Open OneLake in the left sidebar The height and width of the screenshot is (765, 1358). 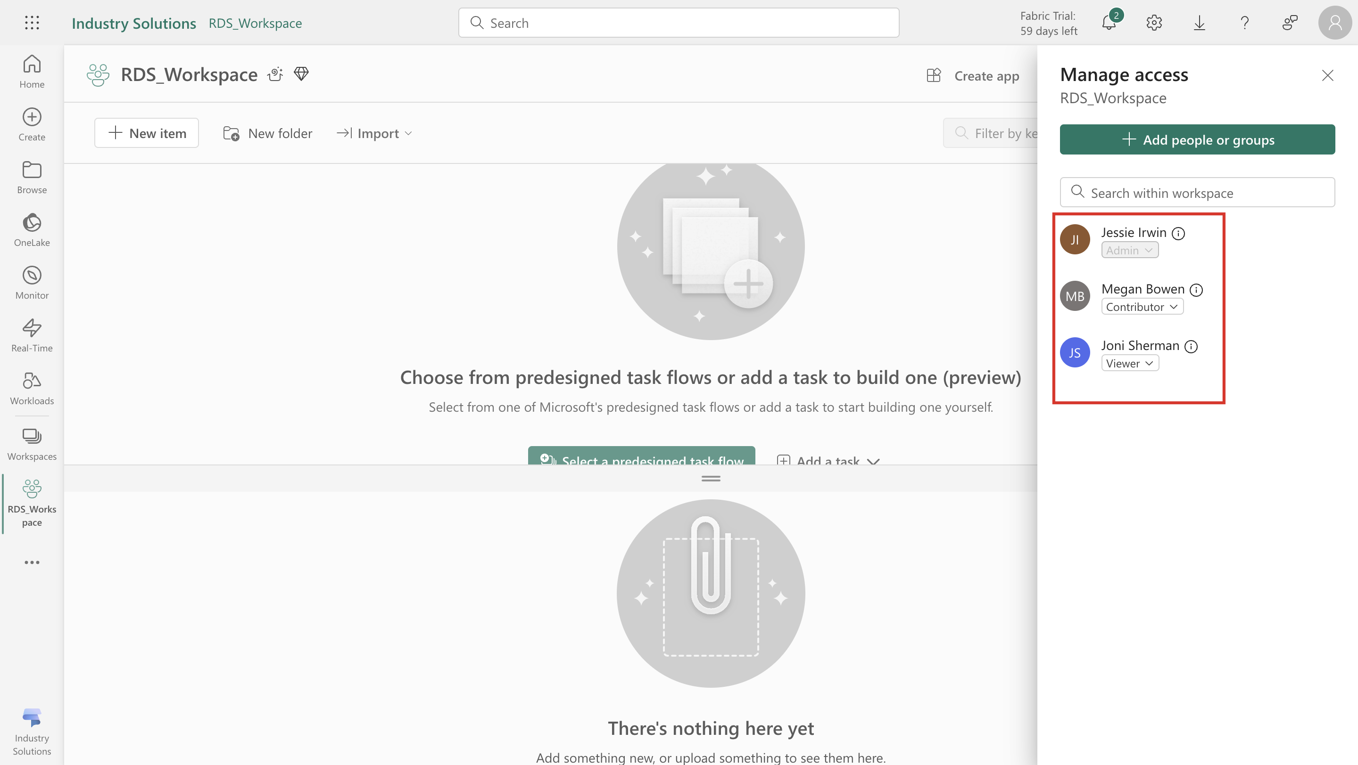[32, 229]
